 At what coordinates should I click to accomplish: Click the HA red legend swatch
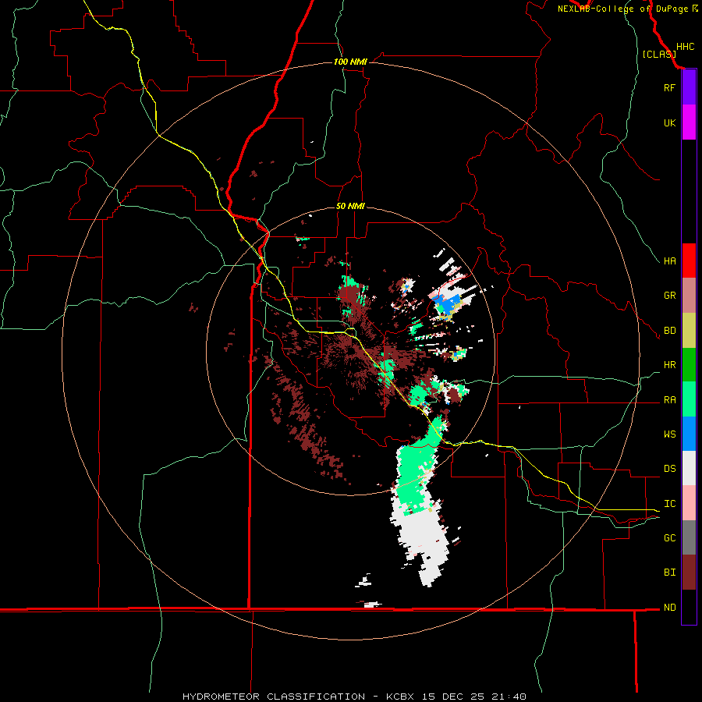(x=689, y=261)
